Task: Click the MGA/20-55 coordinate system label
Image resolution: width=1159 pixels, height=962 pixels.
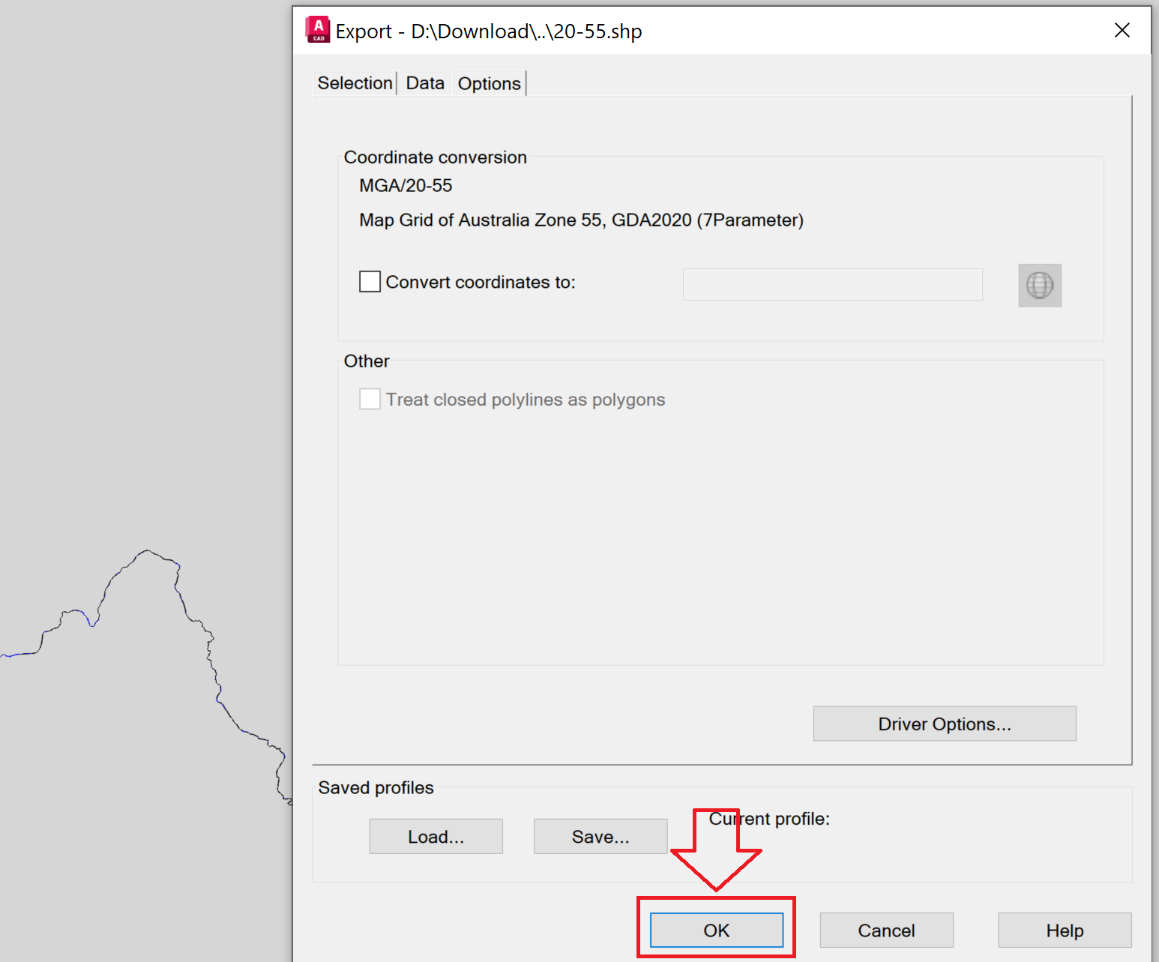Action: (x=405, y=185)
